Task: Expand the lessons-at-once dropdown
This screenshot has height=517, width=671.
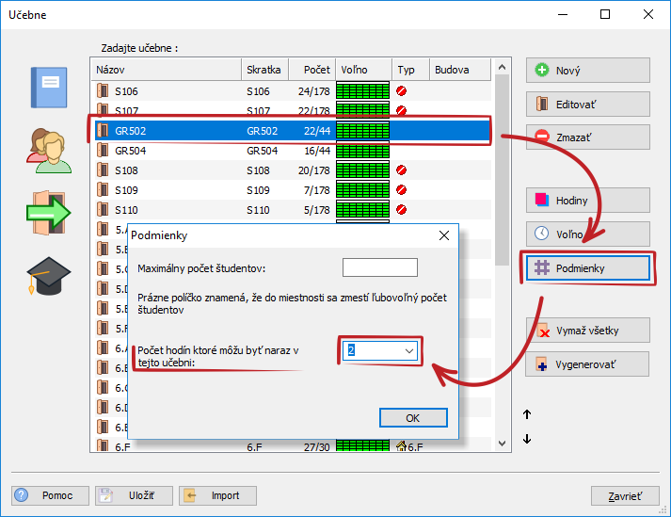Action: coord(409,350)
